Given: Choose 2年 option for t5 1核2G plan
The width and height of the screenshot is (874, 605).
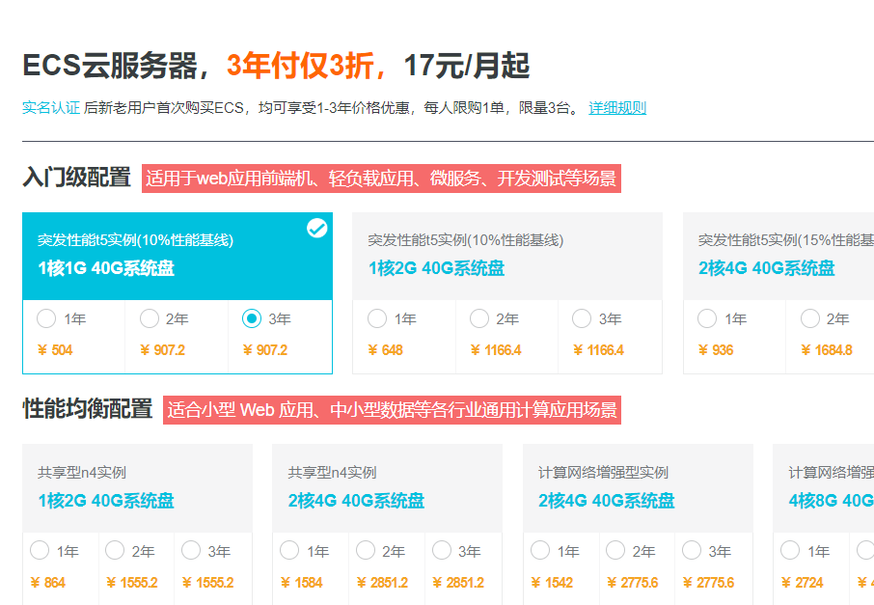Looking at the screenshot, I should [479, 319].
